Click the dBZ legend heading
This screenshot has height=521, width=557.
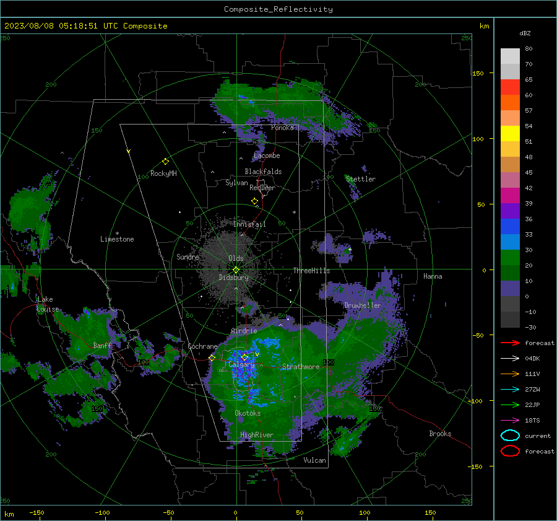pyautogui.click(x=525, y=33)
